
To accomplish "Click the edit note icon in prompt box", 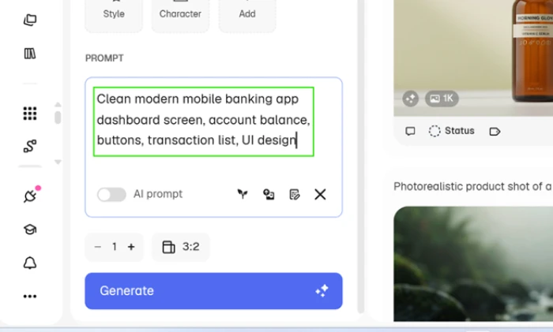I will coord(295,194).
